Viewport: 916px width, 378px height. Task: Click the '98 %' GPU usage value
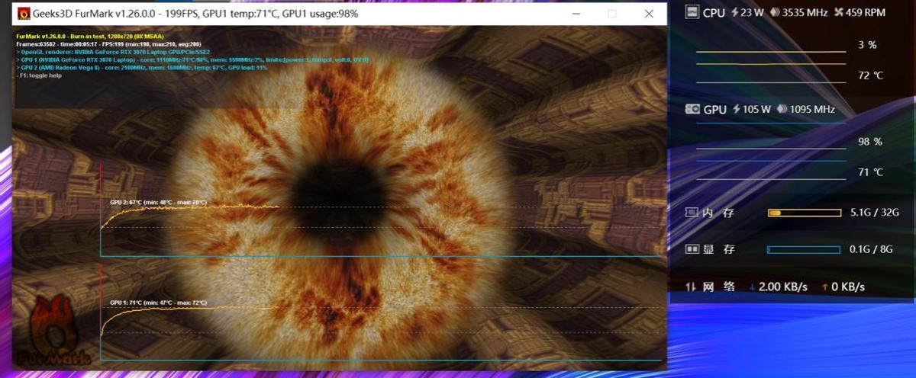pos(870,142)
